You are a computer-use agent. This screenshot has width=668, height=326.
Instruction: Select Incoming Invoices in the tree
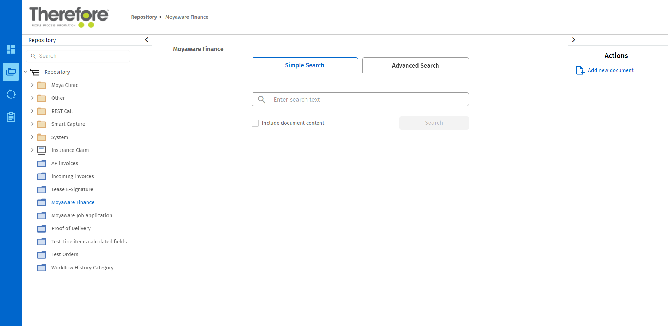(73, 176)
